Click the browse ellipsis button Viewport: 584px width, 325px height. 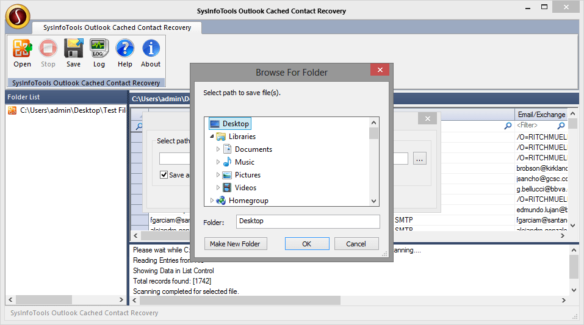click(419, 159)
